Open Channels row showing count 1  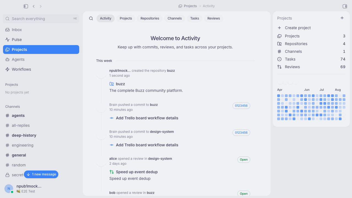pos(311,51)
